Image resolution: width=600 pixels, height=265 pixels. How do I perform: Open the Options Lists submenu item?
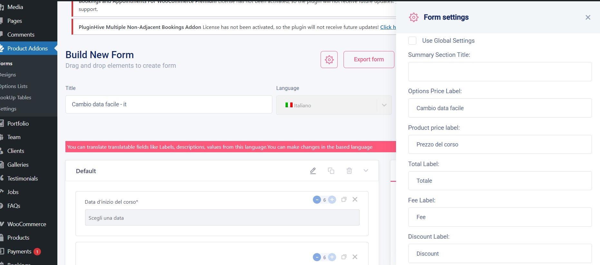pyautogui.click(x=14, y=86)
